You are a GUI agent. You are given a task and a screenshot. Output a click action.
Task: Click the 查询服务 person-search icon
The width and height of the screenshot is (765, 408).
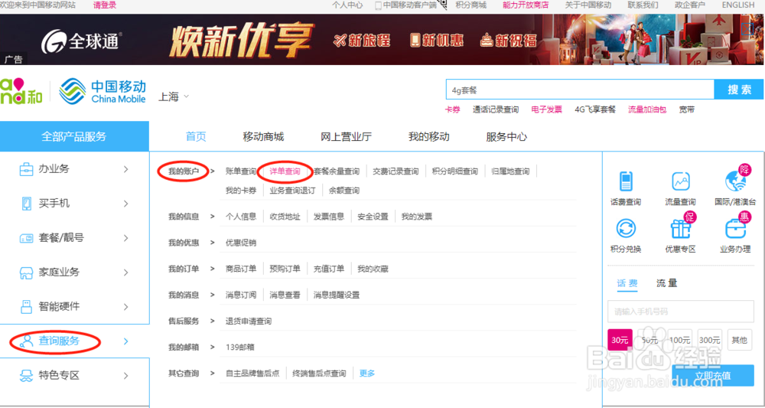[26, 341]
